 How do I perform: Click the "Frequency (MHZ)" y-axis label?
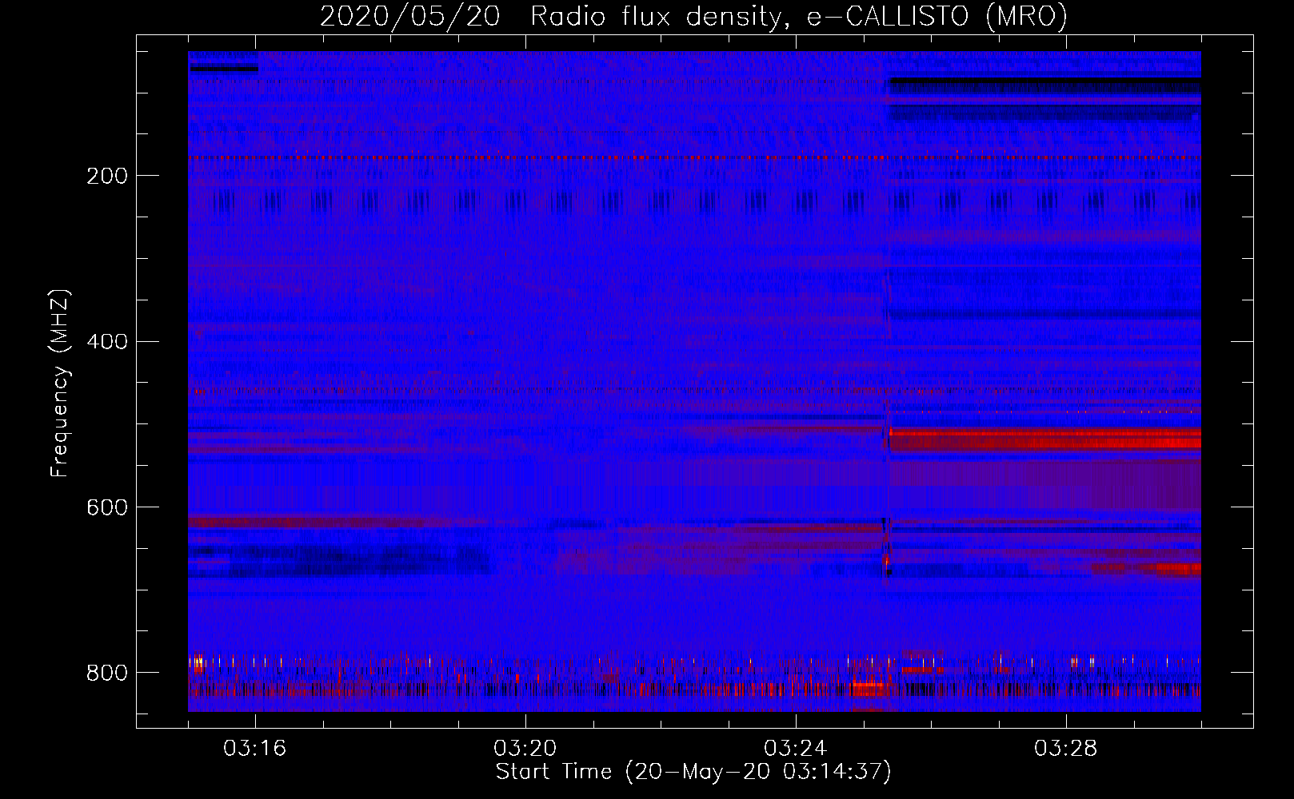tap(60, 384)
